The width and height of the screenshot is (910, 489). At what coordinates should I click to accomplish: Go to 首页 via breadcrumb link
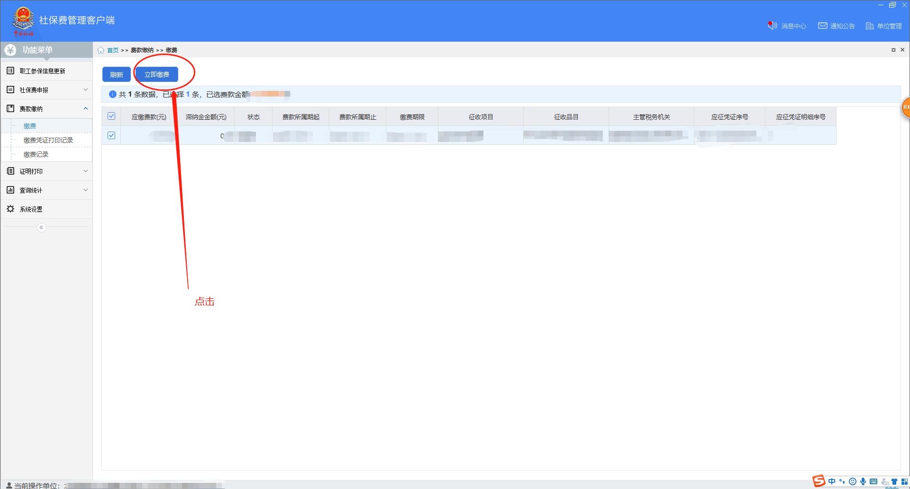click(113, 50)
